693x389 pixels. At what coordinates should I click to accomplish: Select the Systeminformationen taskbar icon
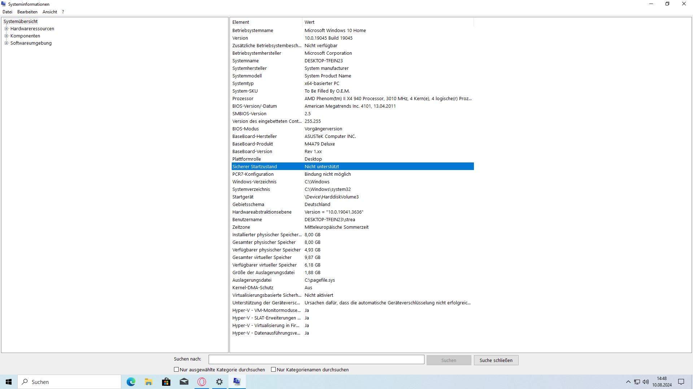tap(237, 382)
